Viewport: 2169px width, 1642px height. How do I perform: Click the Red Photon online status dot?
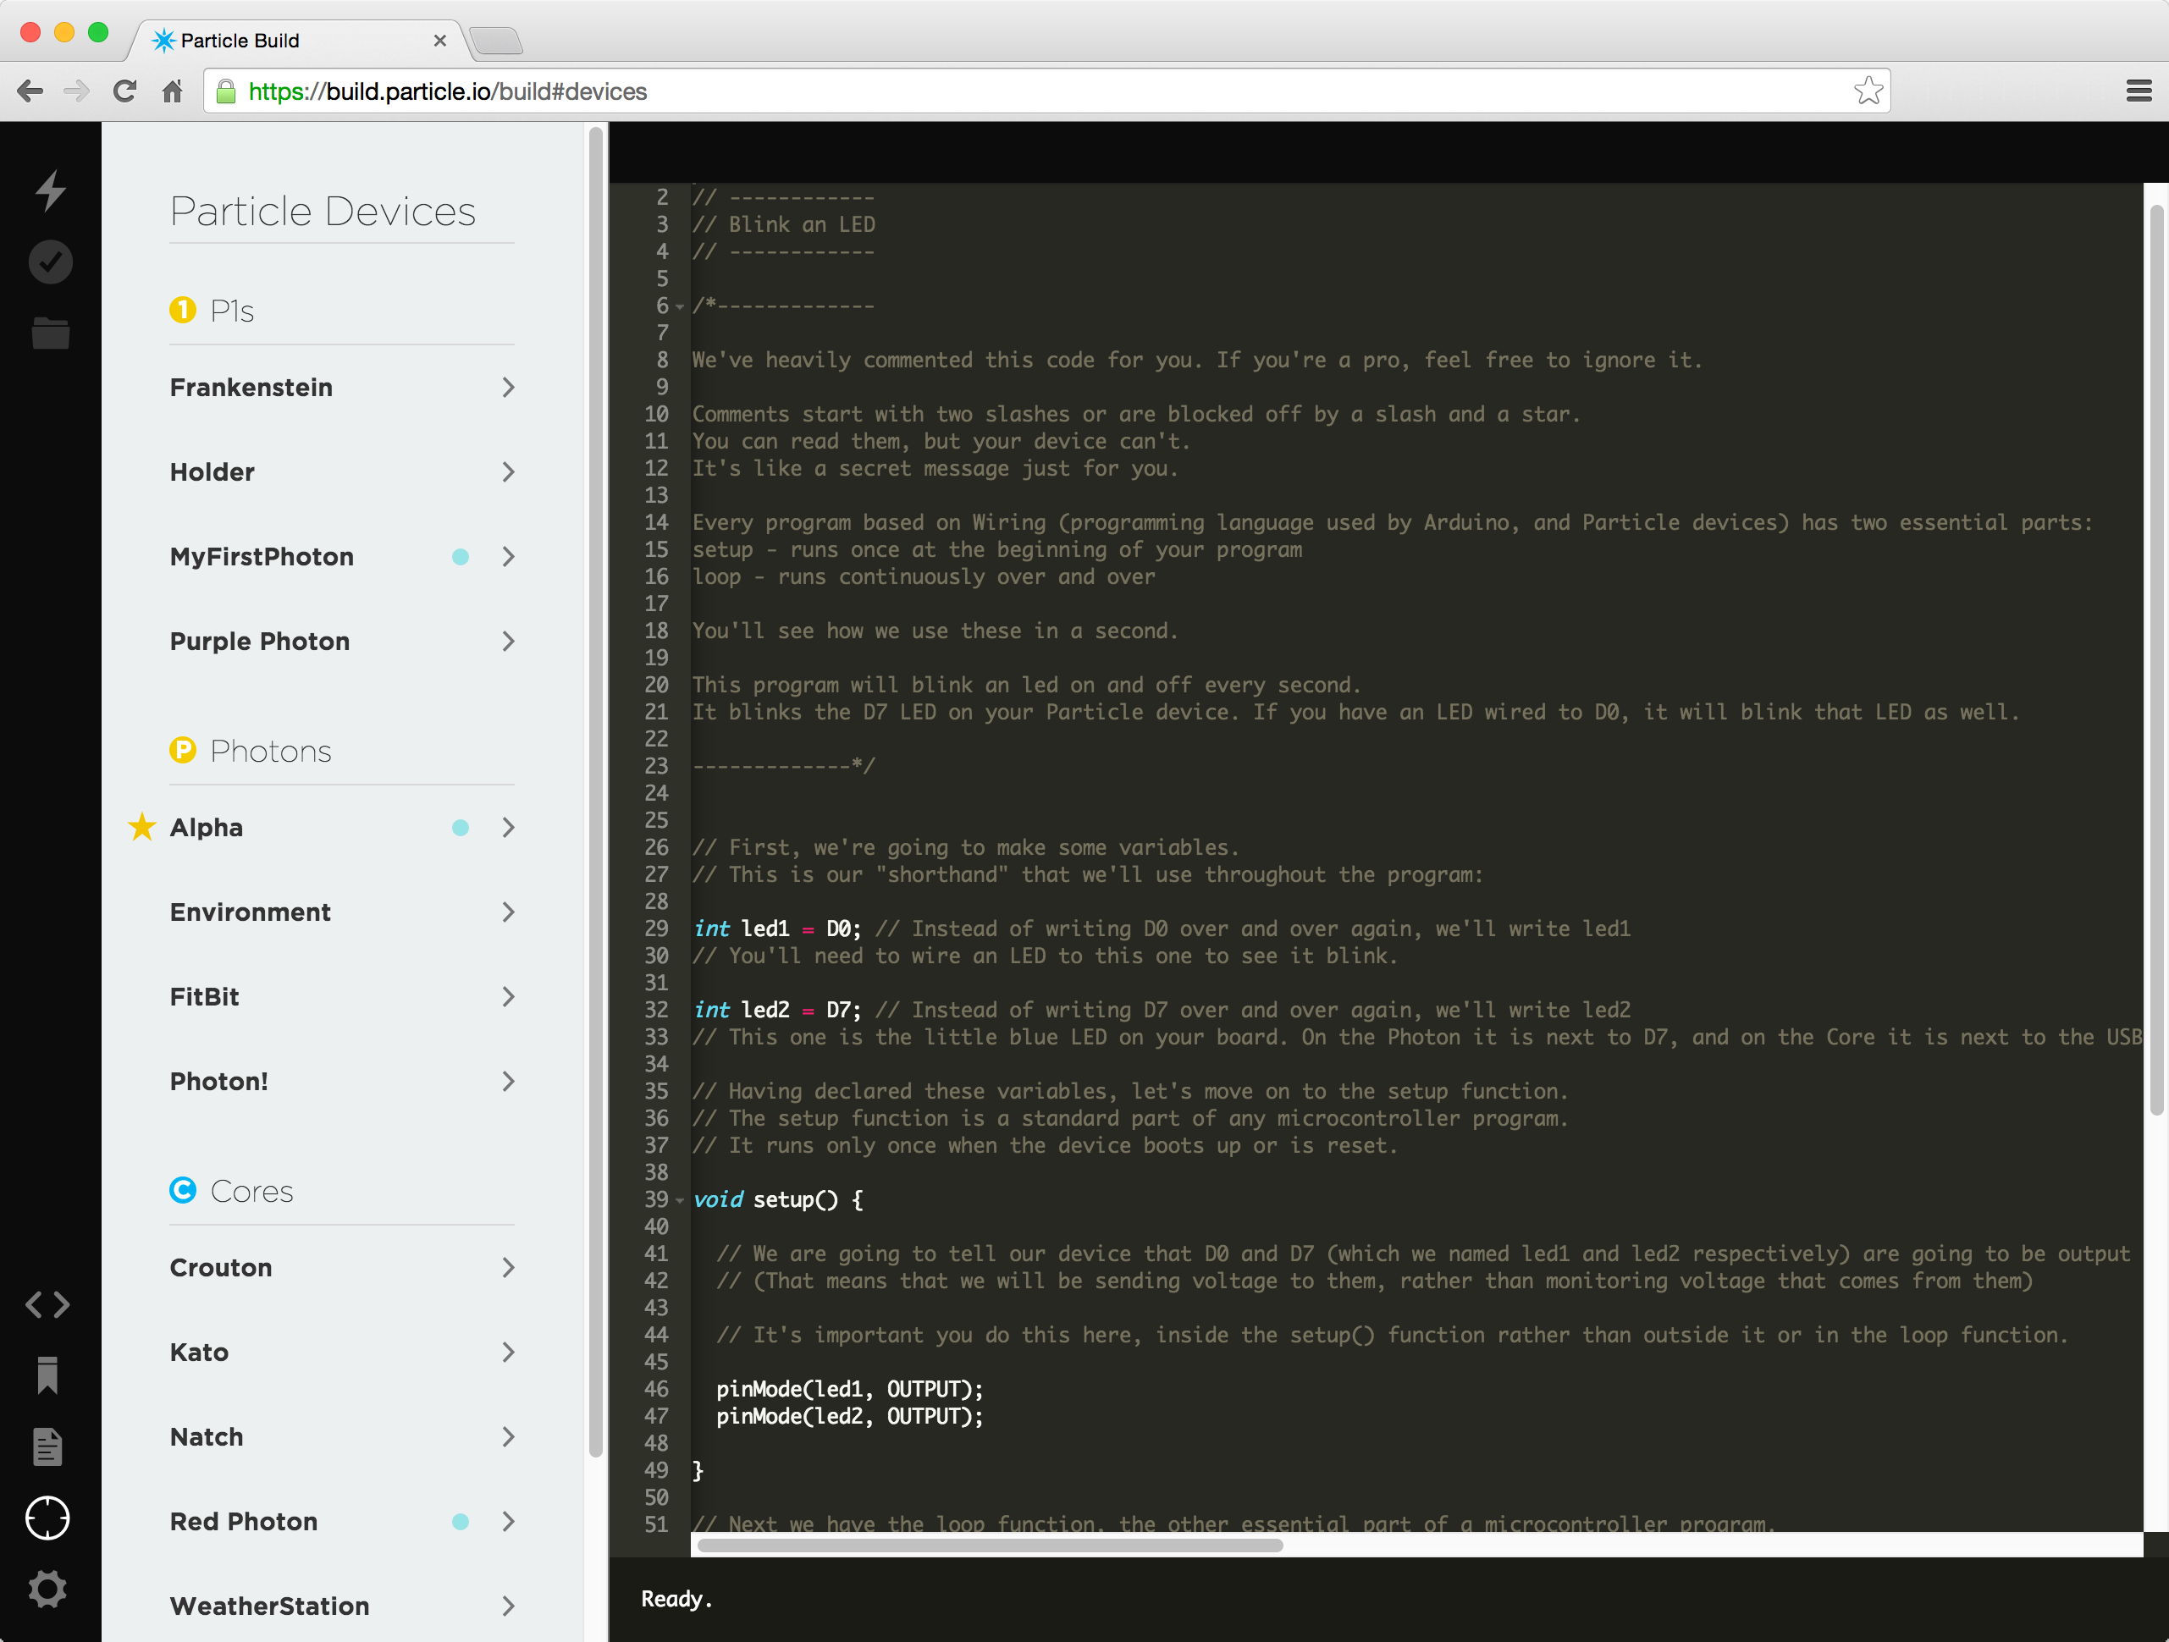coord(460,1522)
